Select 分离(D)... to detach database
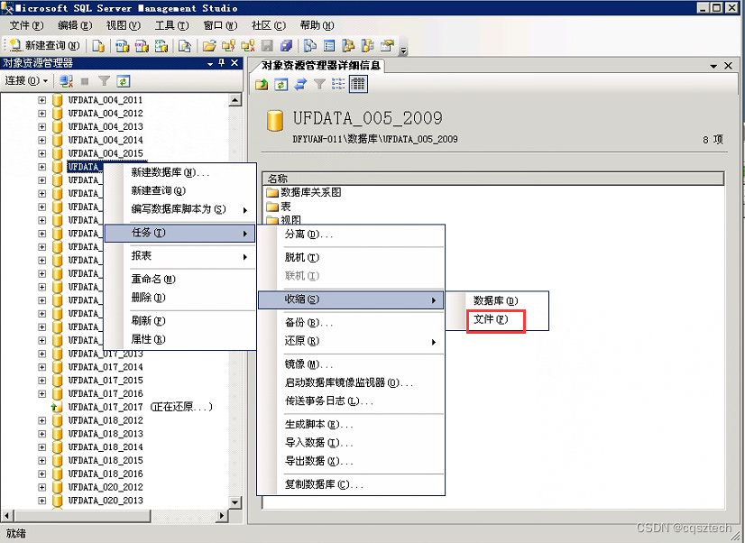Screen dimensions: 745x543 click(351, 235)
